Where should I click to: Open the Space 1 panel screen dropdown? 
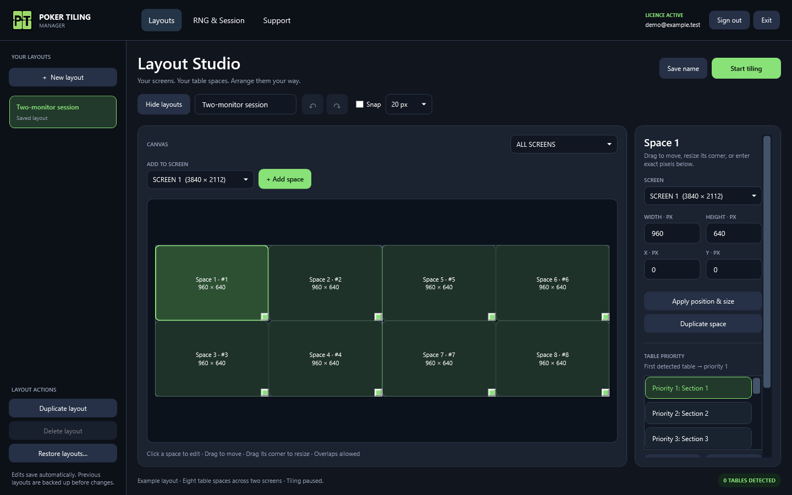[x=703, y=196]
